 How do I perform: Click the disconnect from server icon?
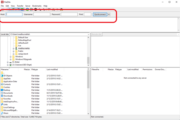click(40, 9)
